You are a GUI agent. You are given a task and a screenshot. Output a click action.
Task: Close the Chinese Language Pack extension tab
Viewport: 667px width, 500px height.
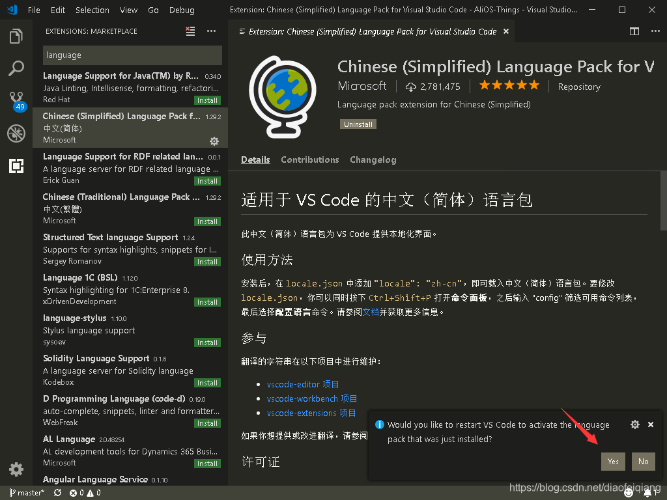point(505,31)
